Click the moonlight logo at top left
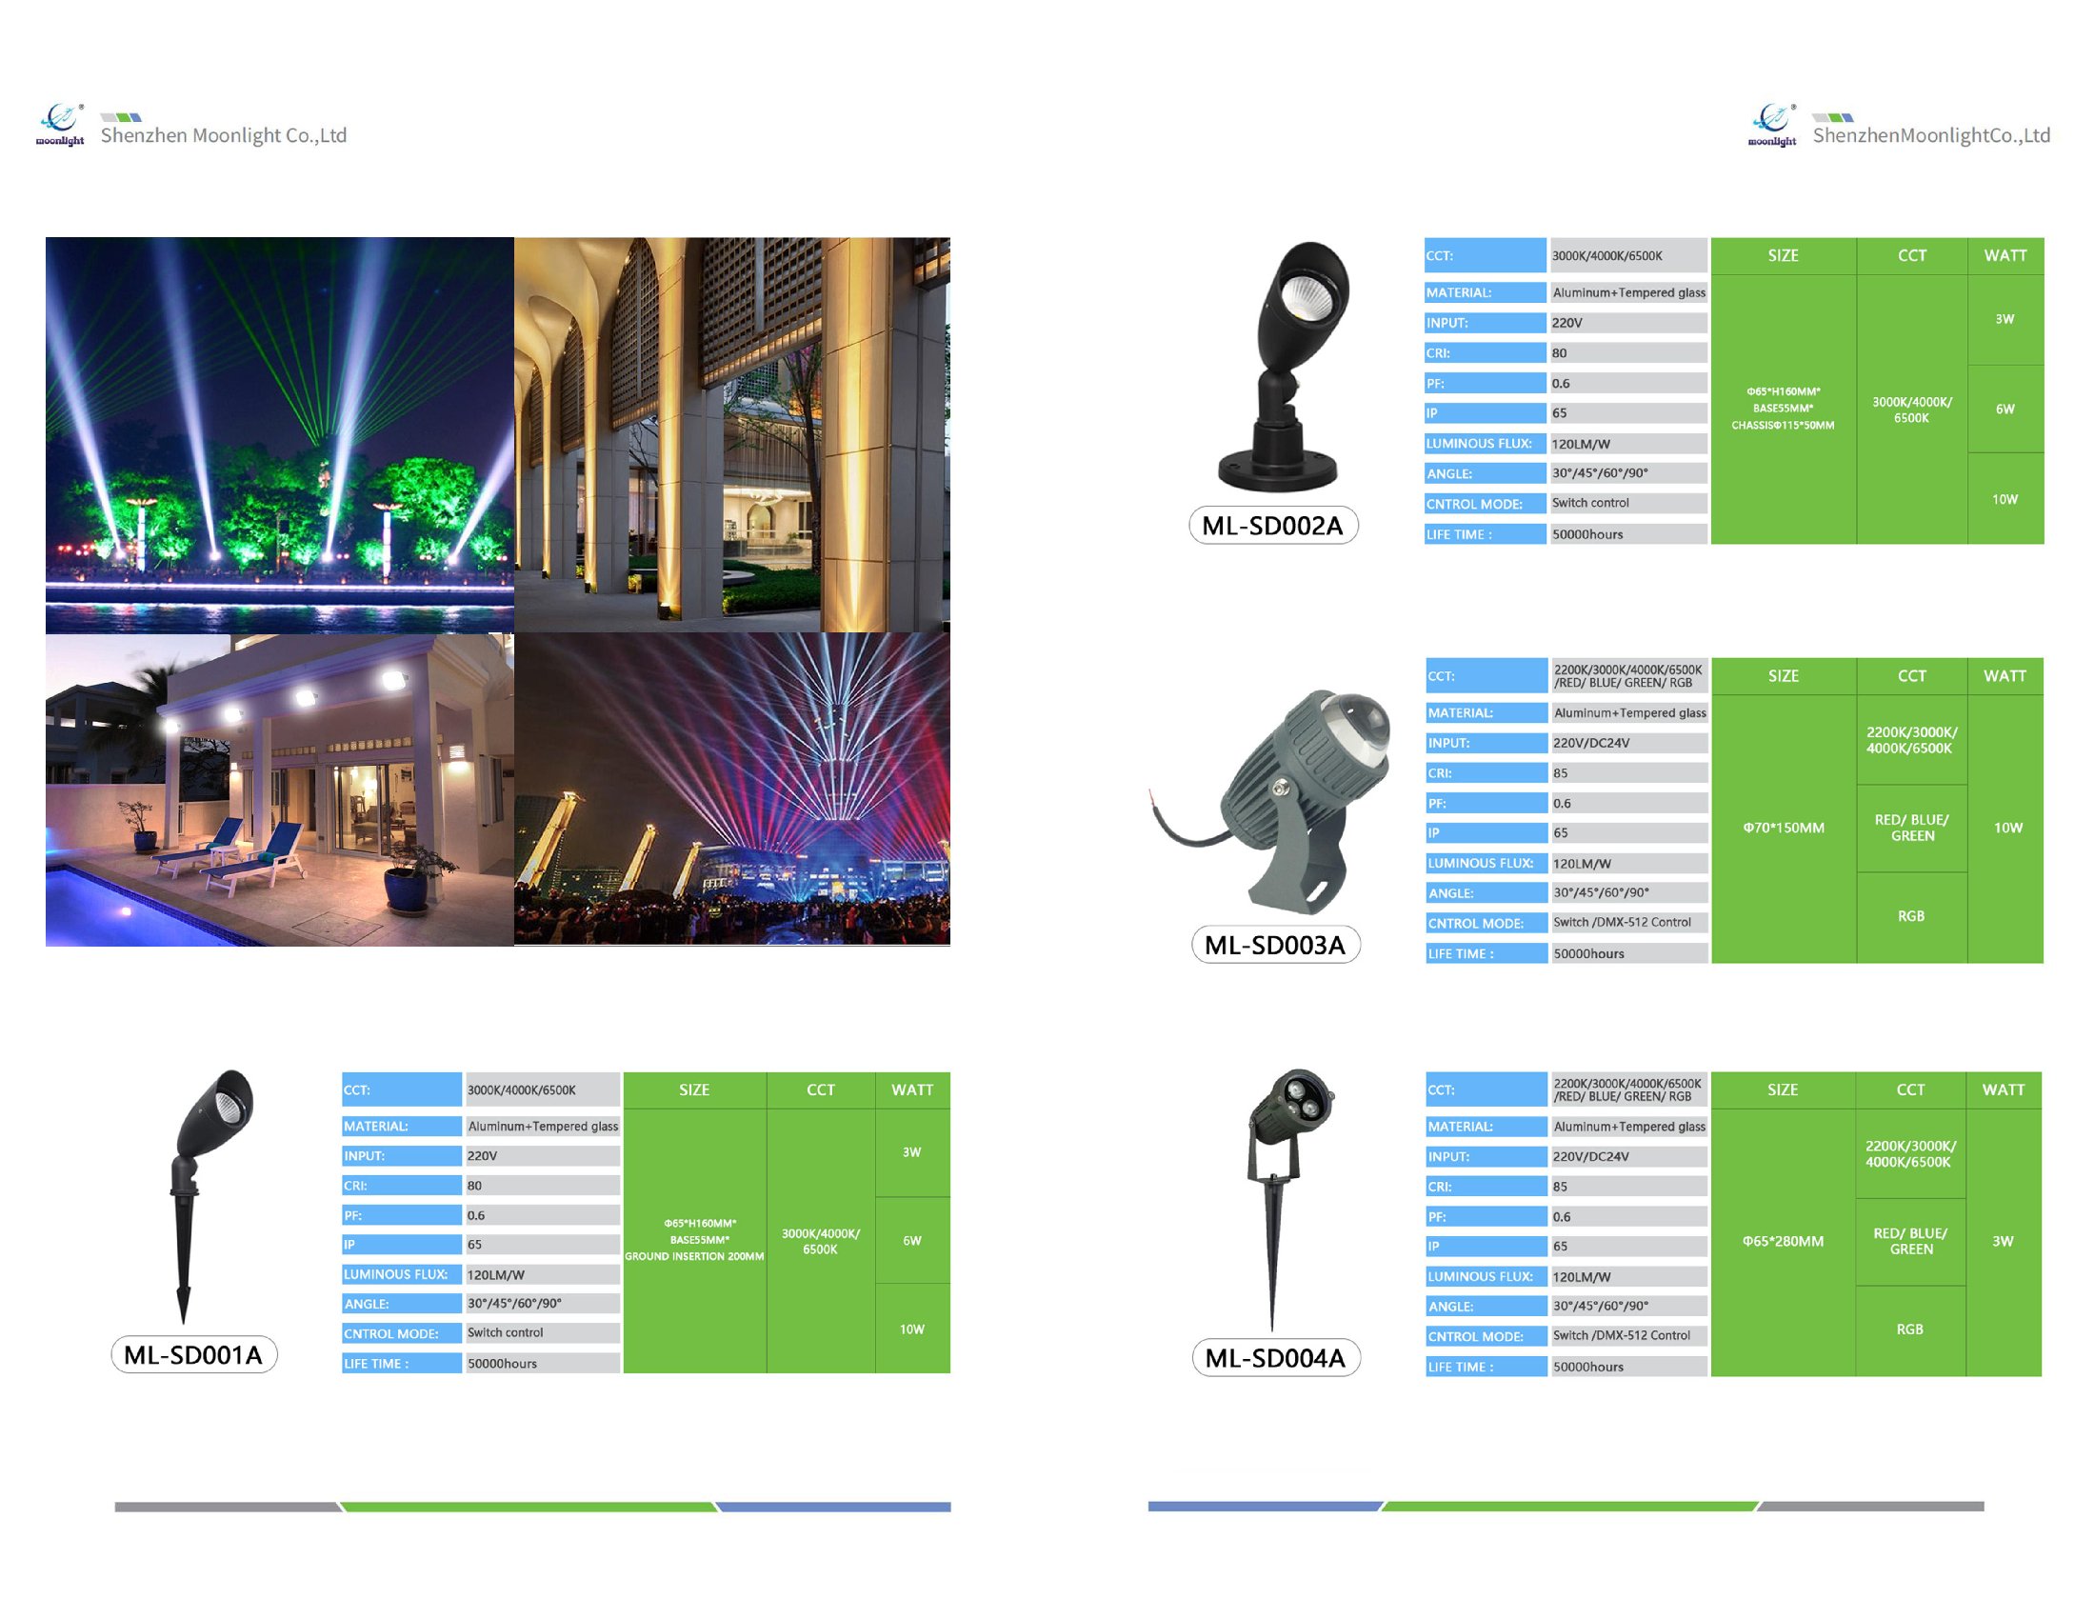The height and width of the screenshot is (1619, 2095). [x=59, y=126]
